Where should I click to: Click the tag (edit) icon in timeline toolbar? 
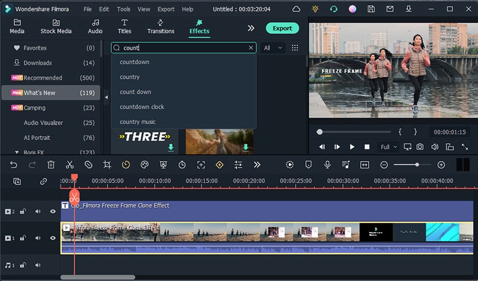click(88, 165)
